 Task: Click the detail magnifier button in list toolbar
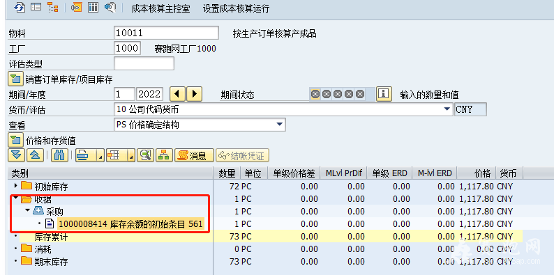coord(146,155)
